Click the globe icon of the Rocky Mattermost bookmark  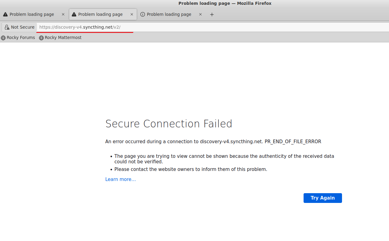(41, 38)
